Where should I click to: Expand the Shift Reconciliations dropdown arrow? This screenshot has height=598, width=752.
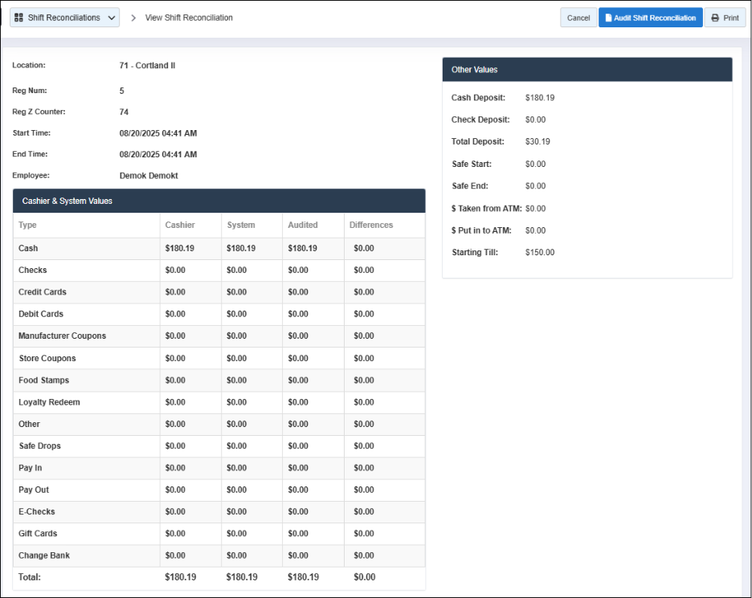[x=111, y=18]
